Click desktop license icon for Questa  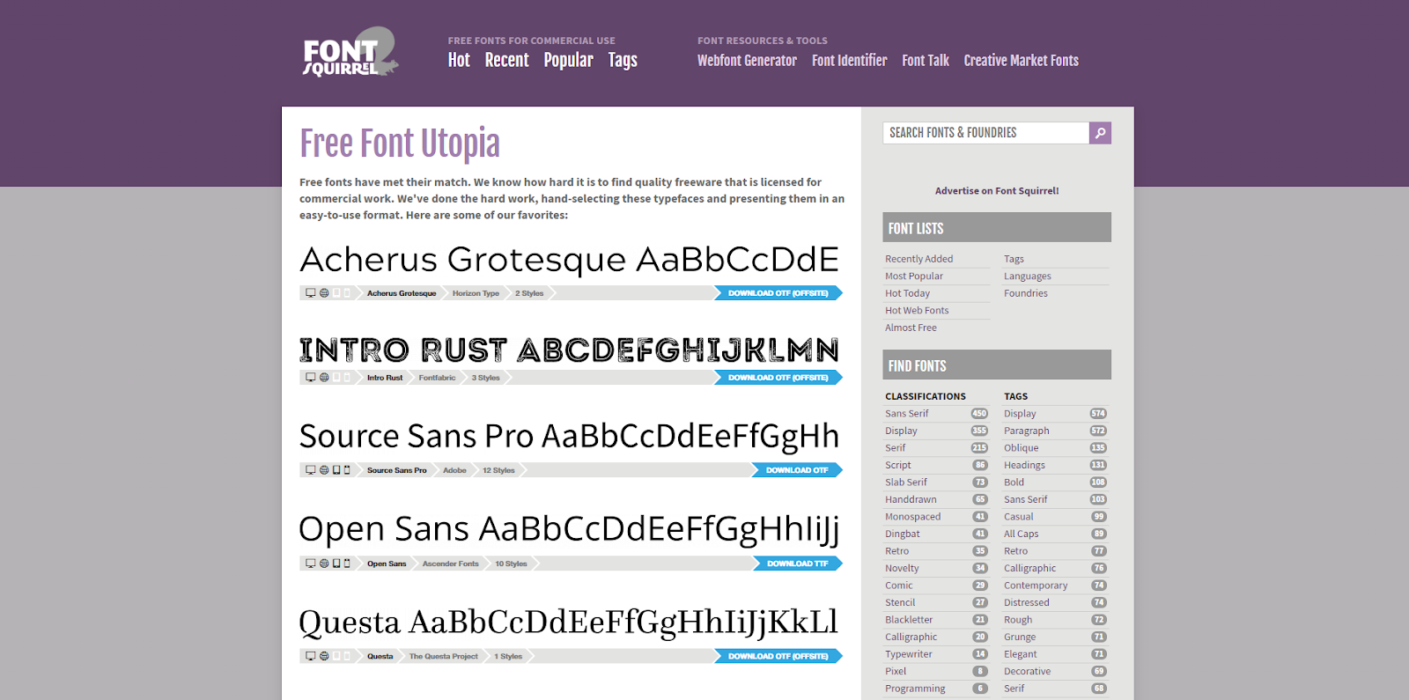pyautogui.click(x=310, y=656)
